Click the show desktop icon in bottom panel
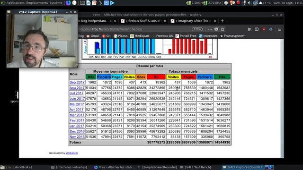Image resolution: width=303 pixels, height=170 pixels. pyautogui.click(x=2, y=167)
